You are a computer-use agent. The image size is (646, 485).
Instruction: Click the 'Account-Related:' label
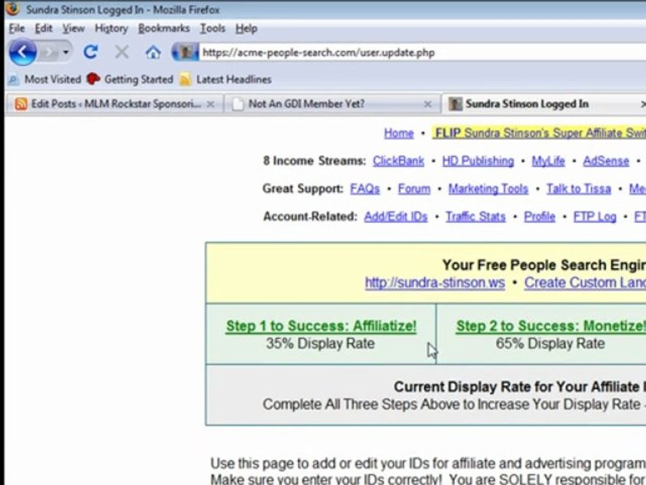point(310,216)
